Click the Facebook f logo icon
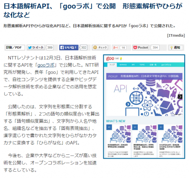 (x=62, y=48)
